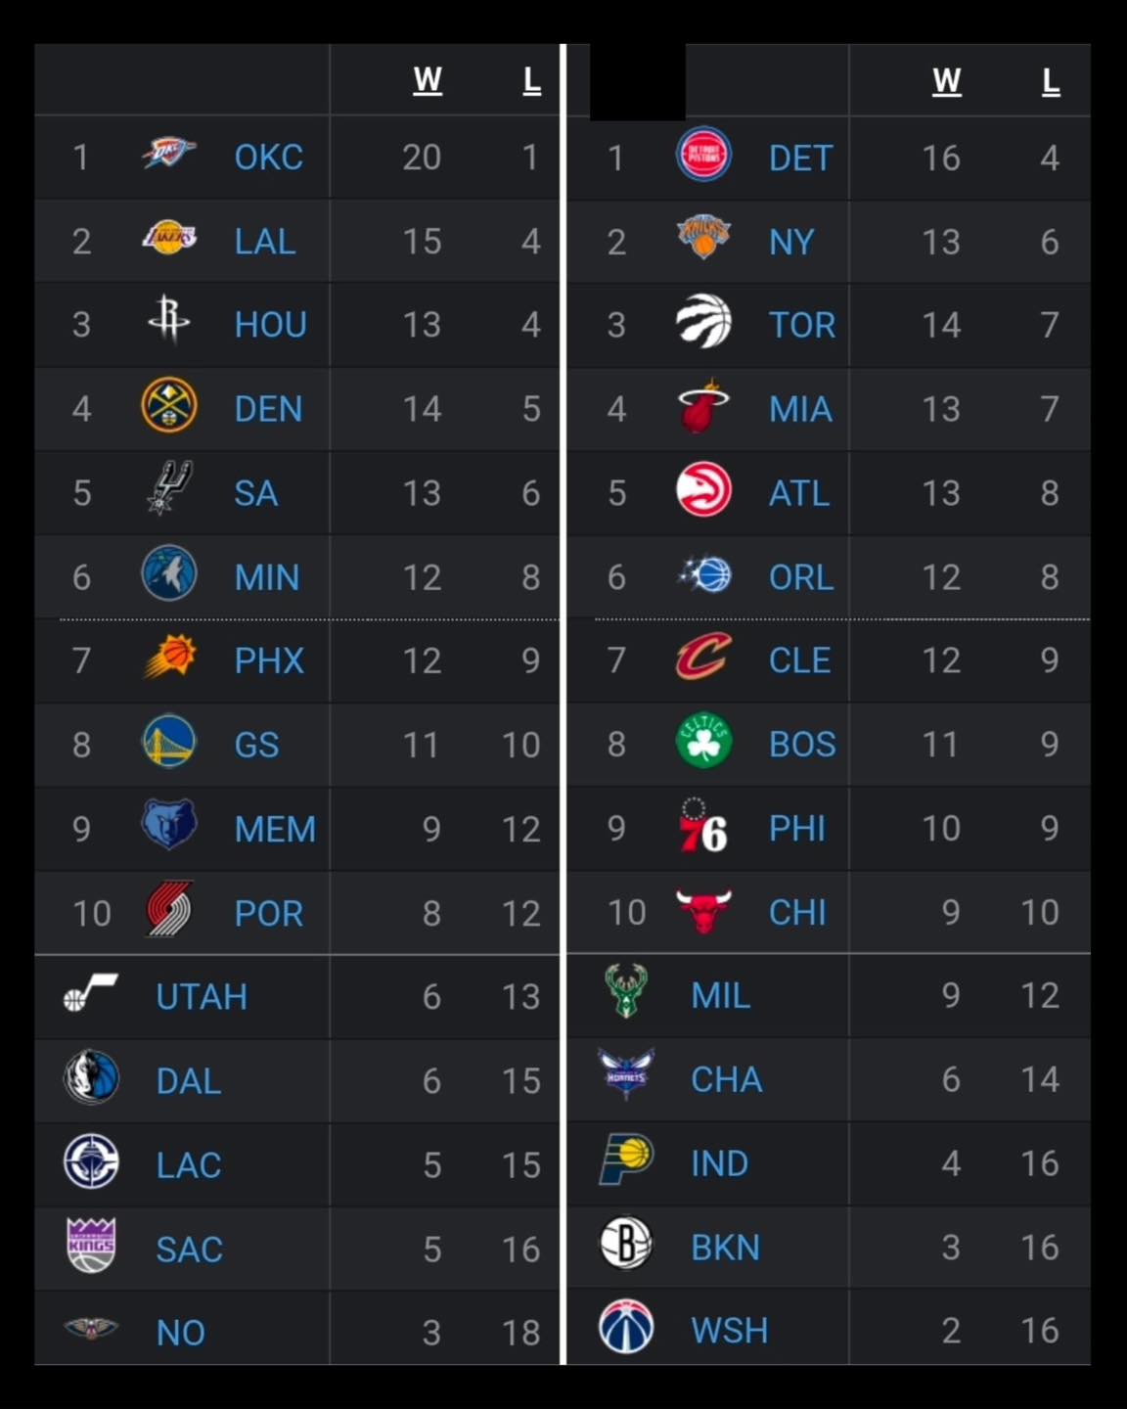Sort Eastern standings by W header
The image size is (1127, 1409).
point(946,80)
